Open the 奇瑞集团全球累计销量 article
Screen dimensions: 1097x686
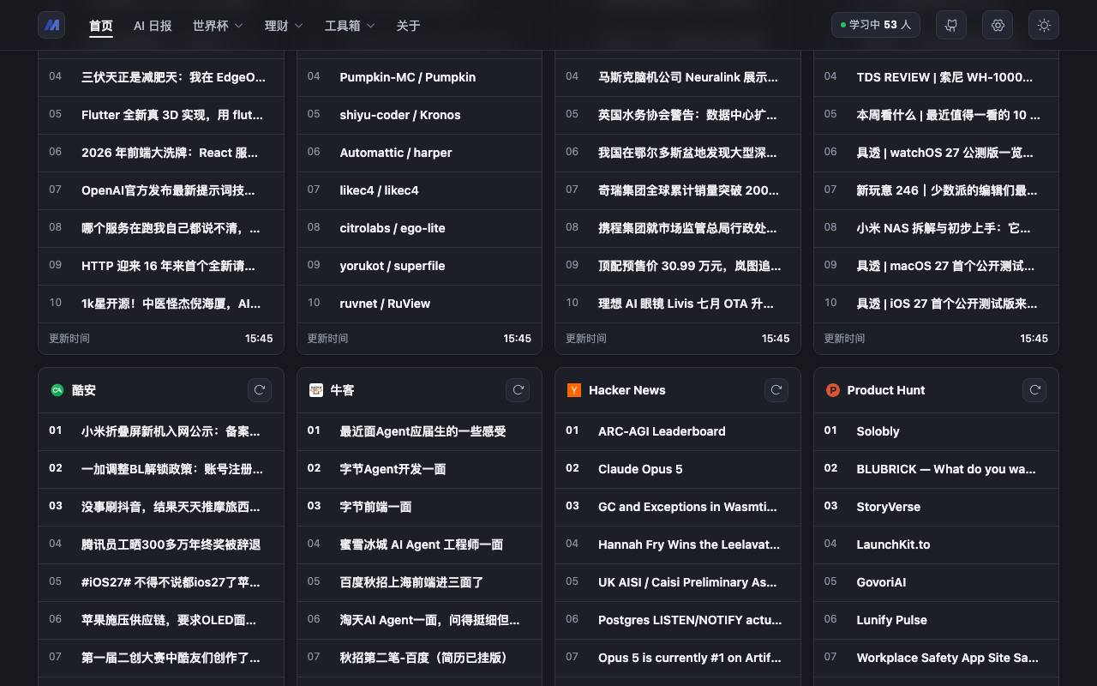678,190
